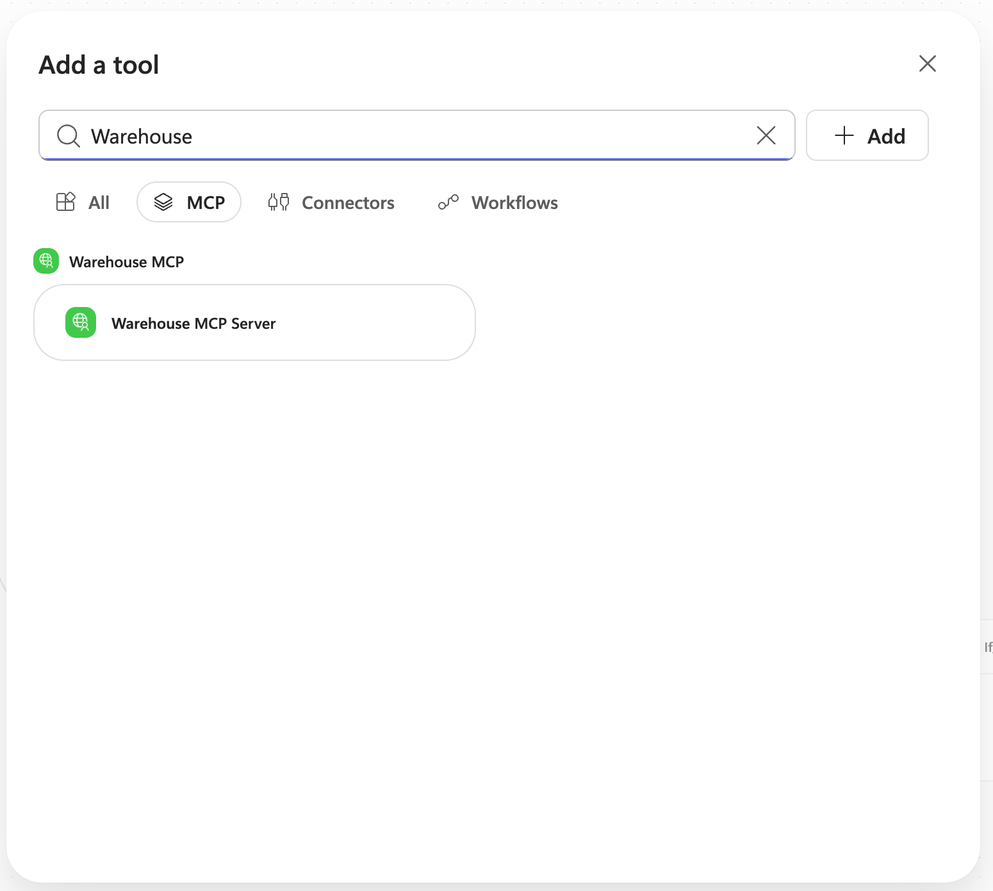
Task: Select the Warehouse MCP Server card
Action: pos(254,322)
